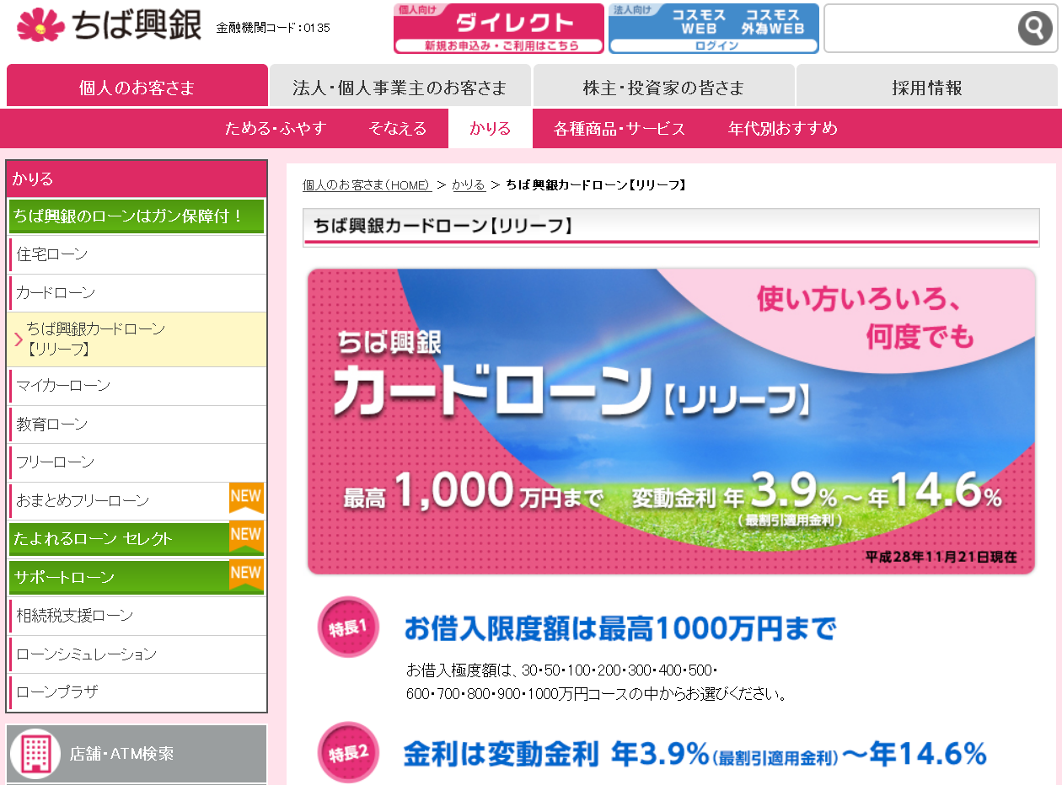Open 教育ローン in sidebar

click(137, 425)
